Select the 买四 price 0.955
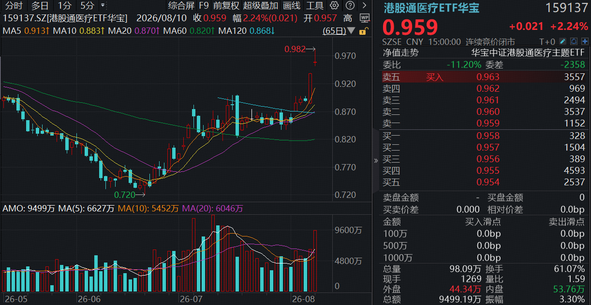The image size is (591, 305). point(488,170)
